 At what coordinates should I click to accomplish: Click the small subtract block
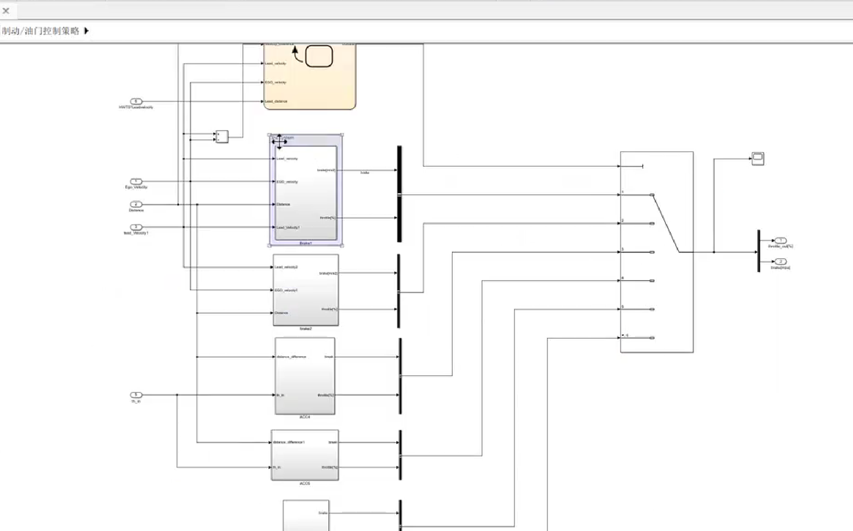[x=222, y=136]
